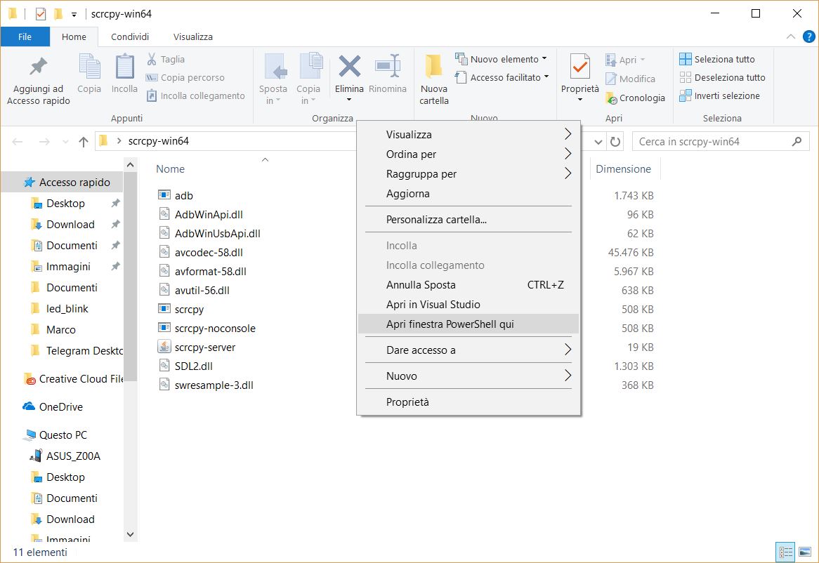Choose Personalizza cartella...
The height and width of the screenshot is (563, 819).
(469, 220)
